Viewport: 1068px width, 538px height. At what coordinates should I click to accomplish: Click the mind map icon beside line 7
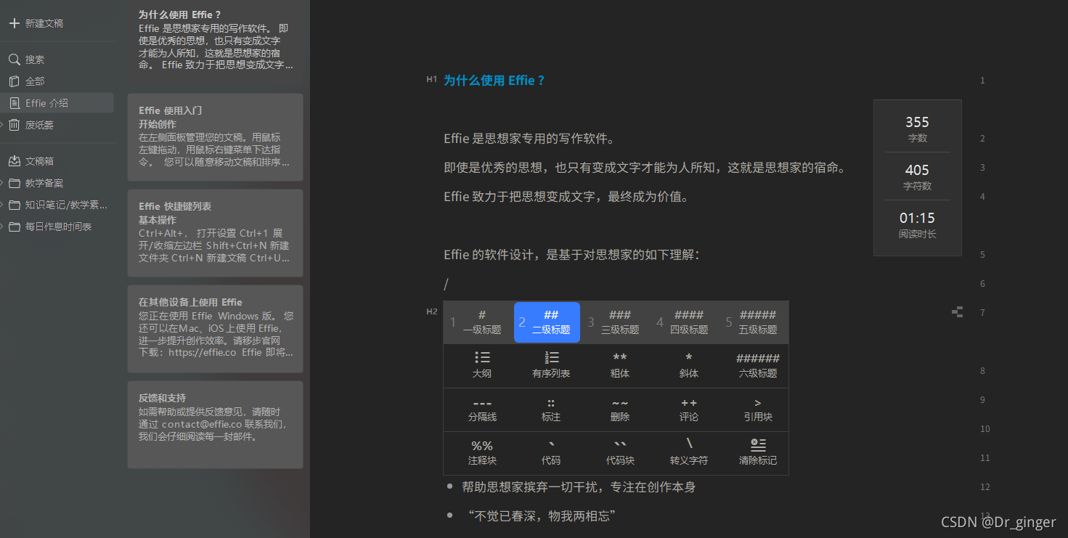click(958, 312)
